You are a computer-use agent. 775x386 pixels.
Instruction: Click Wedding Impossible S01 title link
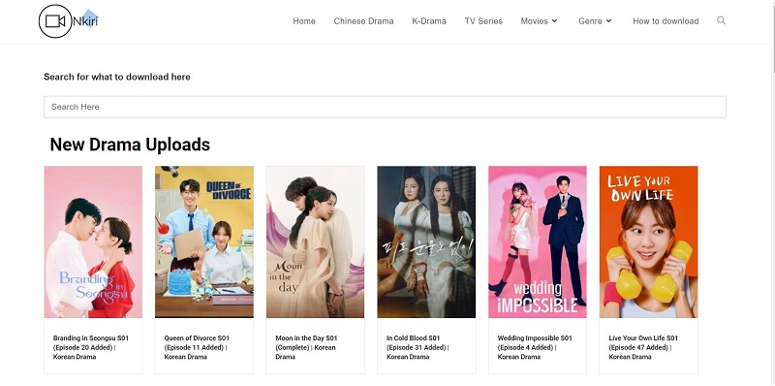point(535,347)
